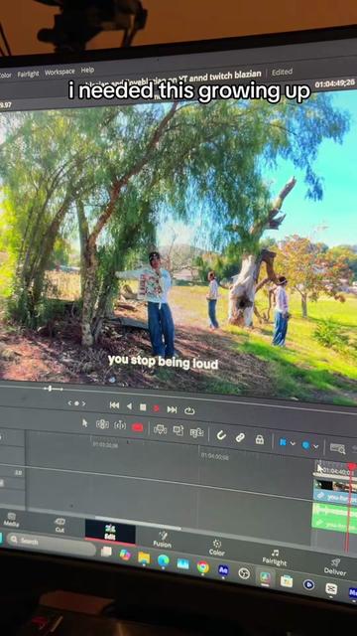357x636 pixels.
Task: Add a blue marker to timeline
Action: [x=306, y=445]
